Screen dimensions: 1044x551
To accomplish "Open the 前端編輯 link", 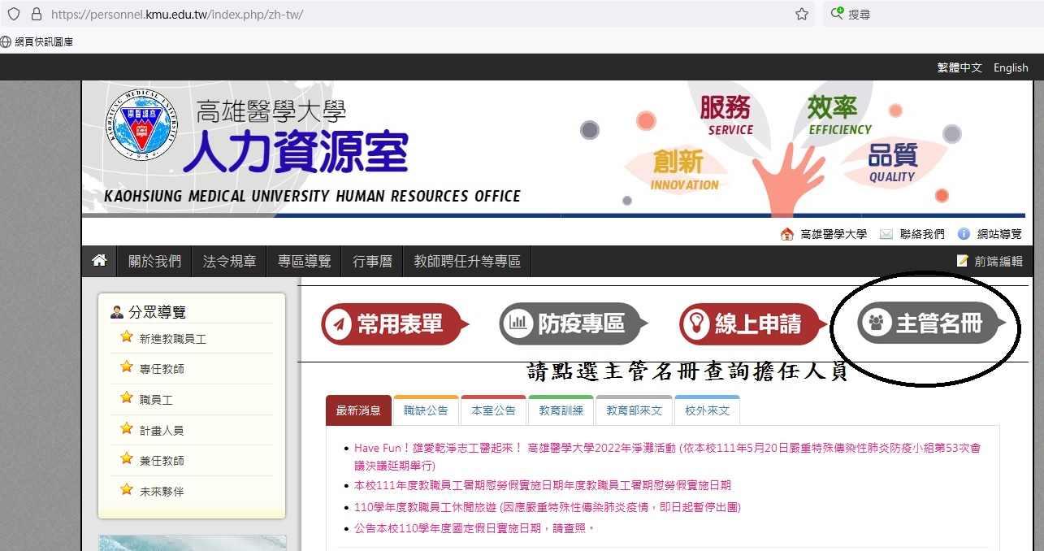I will point(999,261).
